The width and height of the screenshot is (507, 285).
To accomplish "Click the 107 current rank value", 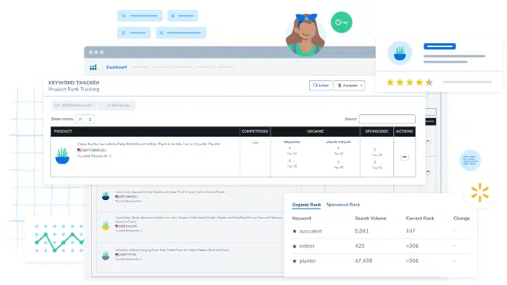I will [410, 231].
